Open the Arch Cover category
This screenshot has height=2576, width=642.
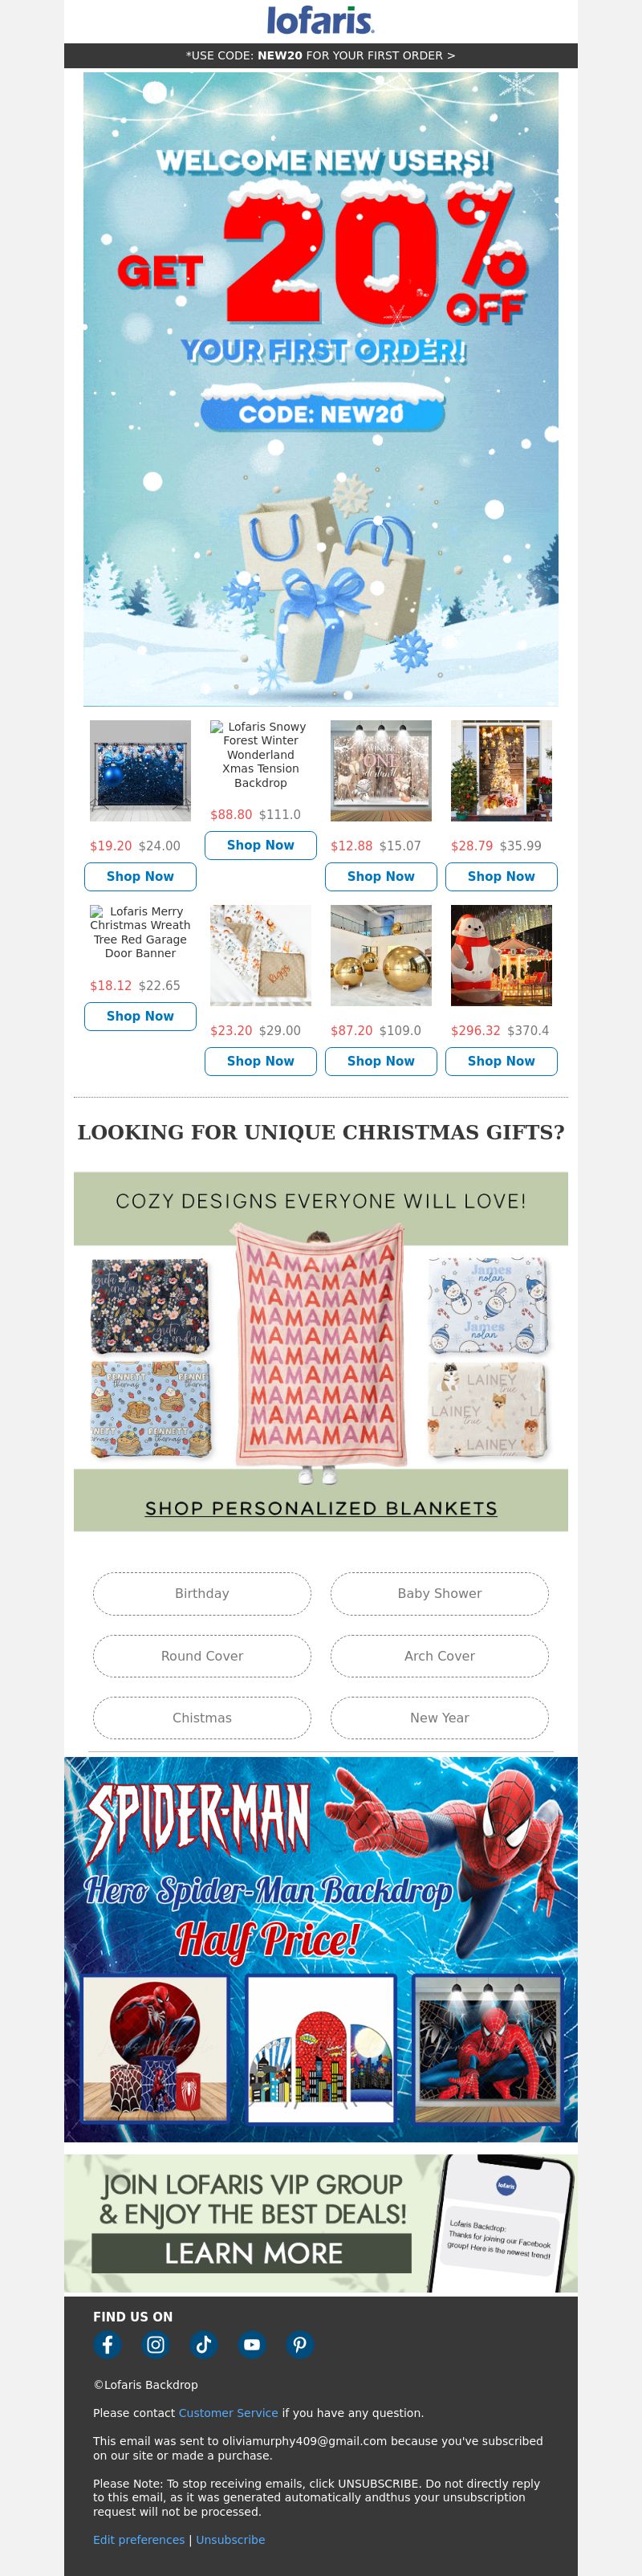439,1656
